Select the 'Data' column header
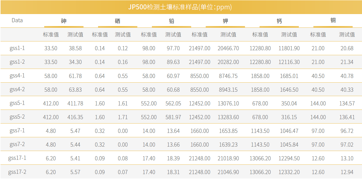 17,20
